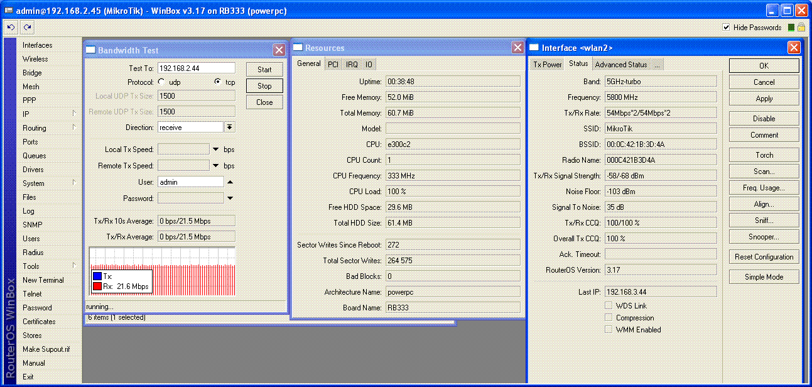Click the Resources window title icon
Image resolution: width=812 pixels, height=387 pixels.
tap(298, 48)
